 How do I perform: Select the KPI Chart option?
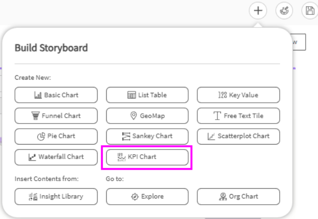(147, 157)
